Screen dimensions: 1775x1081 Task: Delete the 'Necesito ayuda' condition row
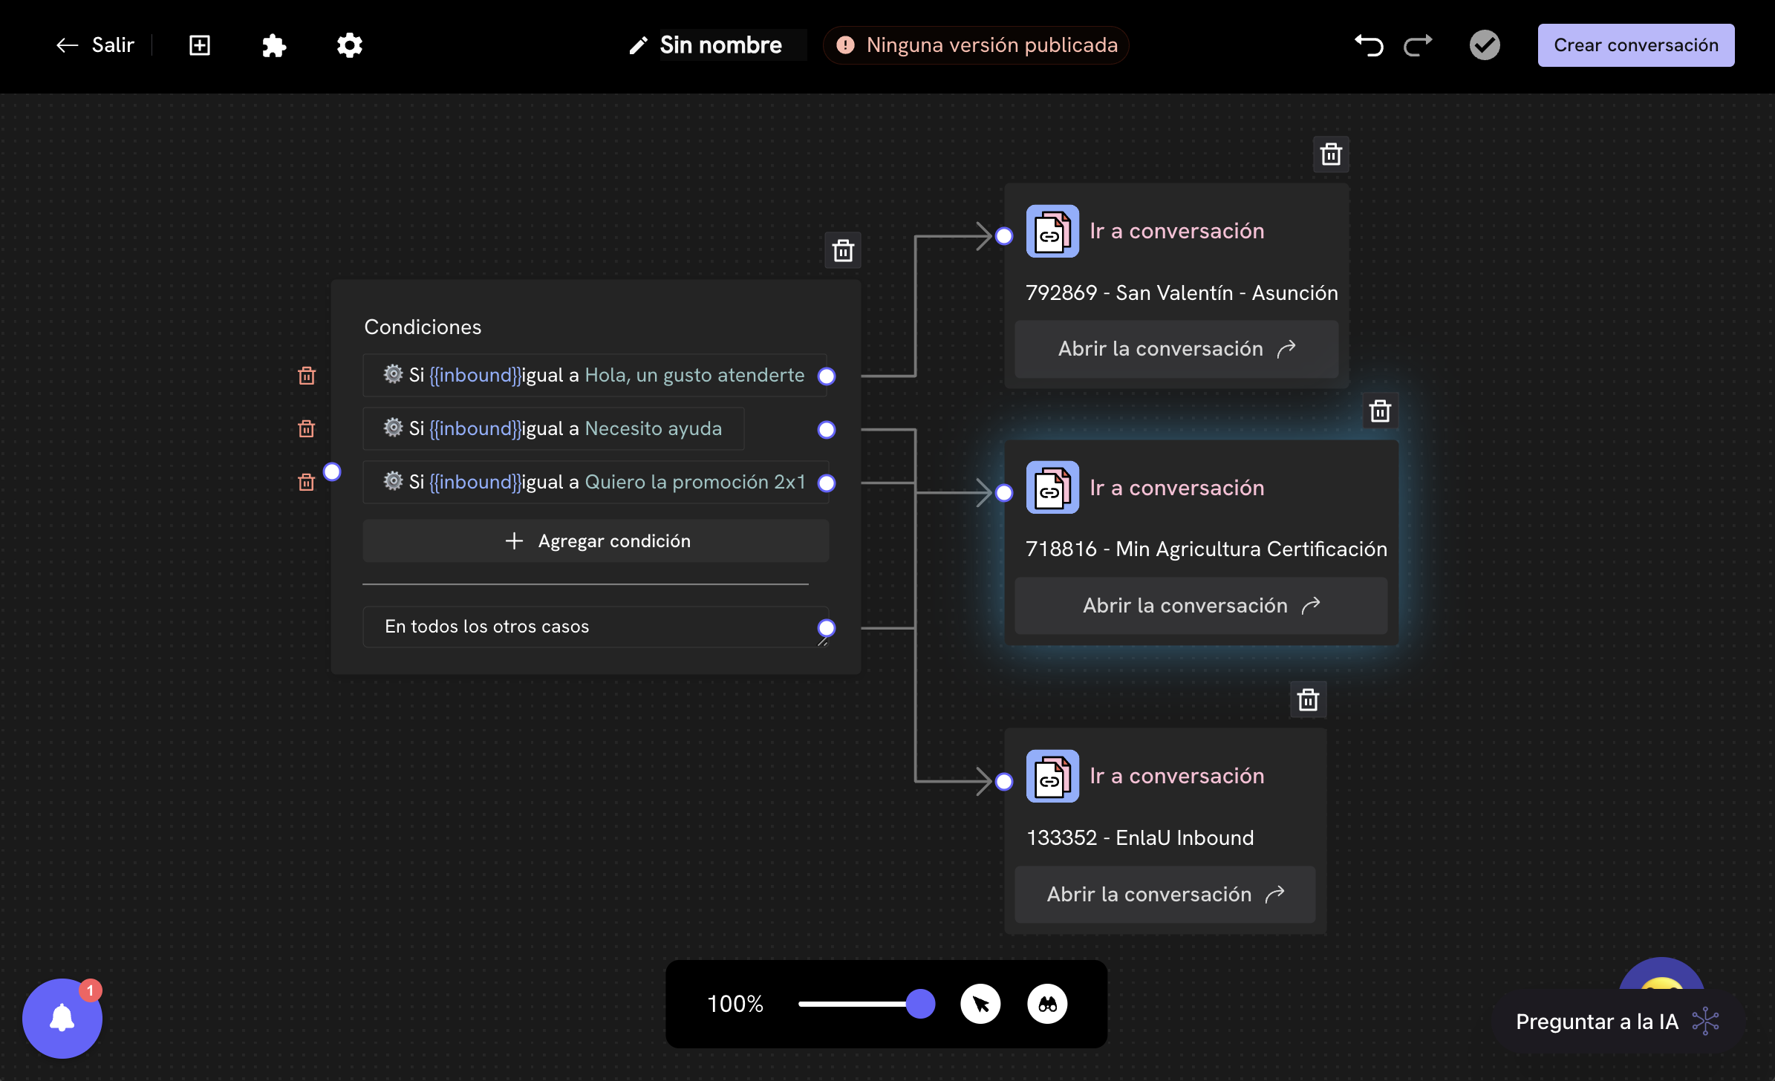tap(306, 429)
